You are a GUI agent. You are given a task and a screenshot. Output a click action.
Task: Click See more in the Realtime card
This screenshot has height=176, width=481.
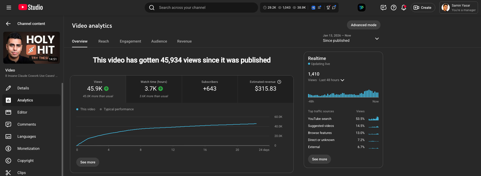319,159
